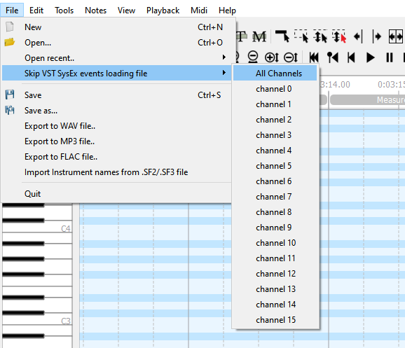The height and width of the screenshot is (348, 405).
Task: Zoom out vertically with the minus-arrow icon
Action: [x=291, y=57]
